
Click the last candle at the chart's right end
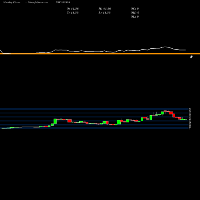[x=186, y=119]
